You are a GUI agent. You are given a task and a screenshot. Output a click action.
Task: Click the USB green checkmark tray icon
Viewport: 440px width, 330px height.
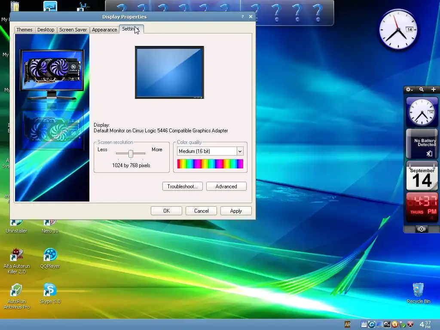(402, 325)
